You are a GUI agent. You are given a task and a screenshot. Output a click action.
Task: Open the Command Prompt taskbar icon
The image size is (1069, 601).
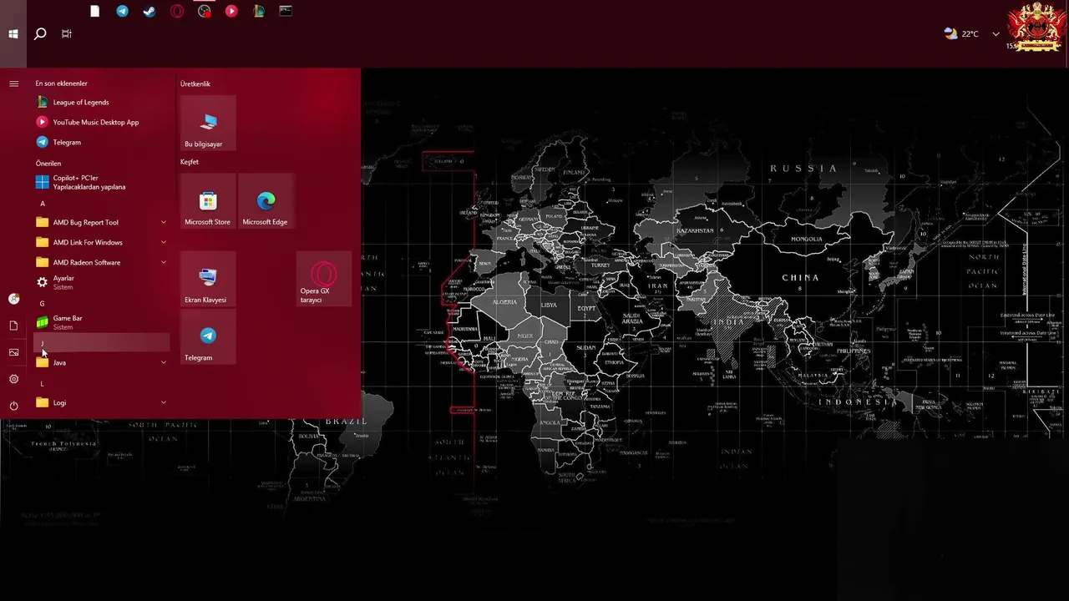(286, 12)
